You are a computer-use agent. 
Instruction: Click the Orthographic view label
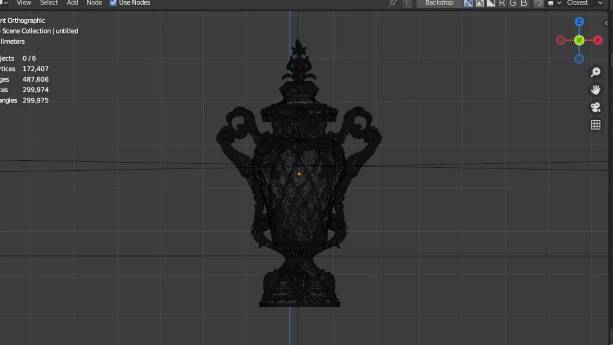click(x=23, y=20)
